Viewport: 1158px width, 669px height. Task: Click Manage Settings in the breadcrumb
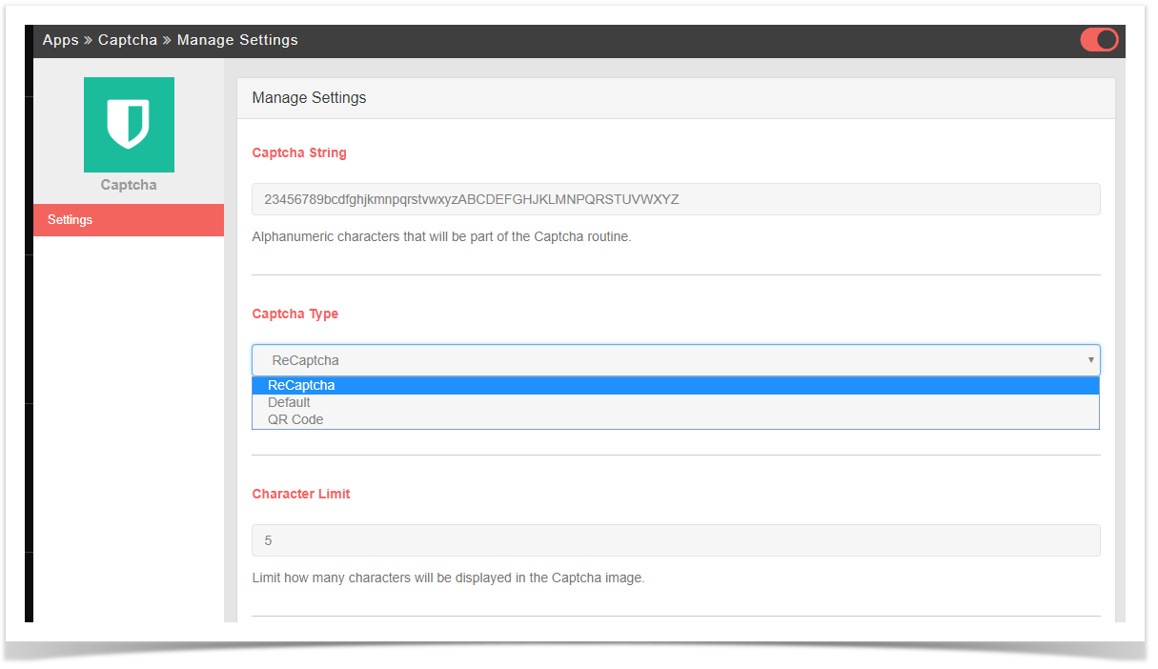click(x=237, y=40)
